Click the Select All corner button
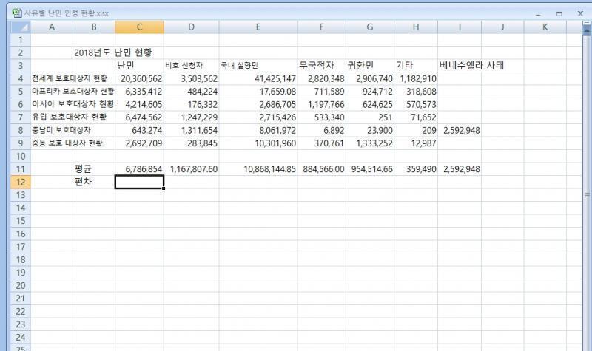Viewport: 592px width, 351px height. 21,27
